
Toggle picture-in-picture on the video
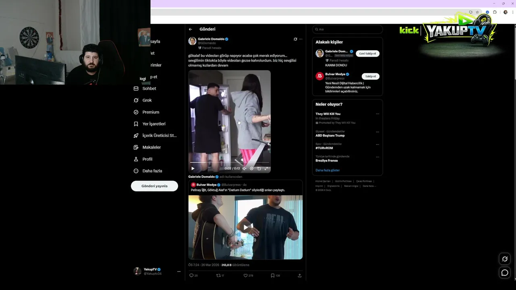pos(259,168)
